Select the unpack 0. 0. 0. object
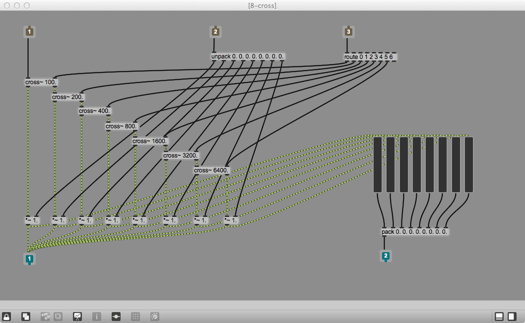525x323 pixels. coord(248,56)
